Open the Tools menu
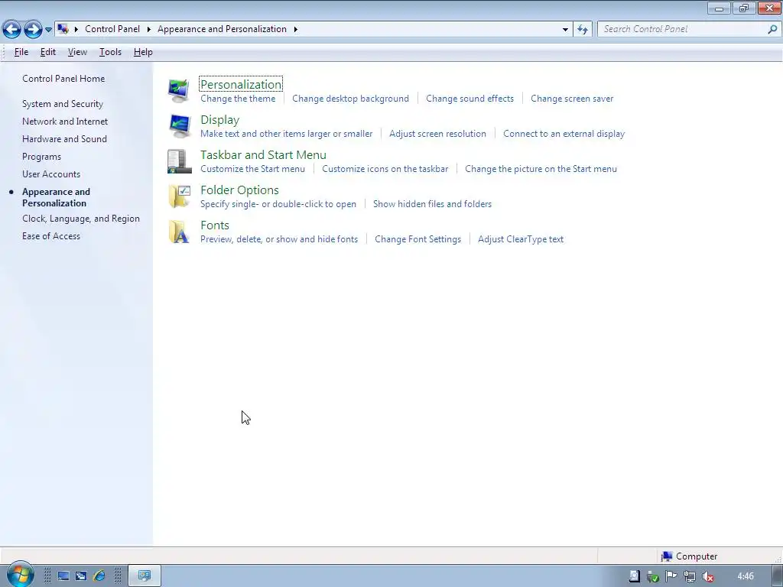Screen dimensions: 783x587 110,52
